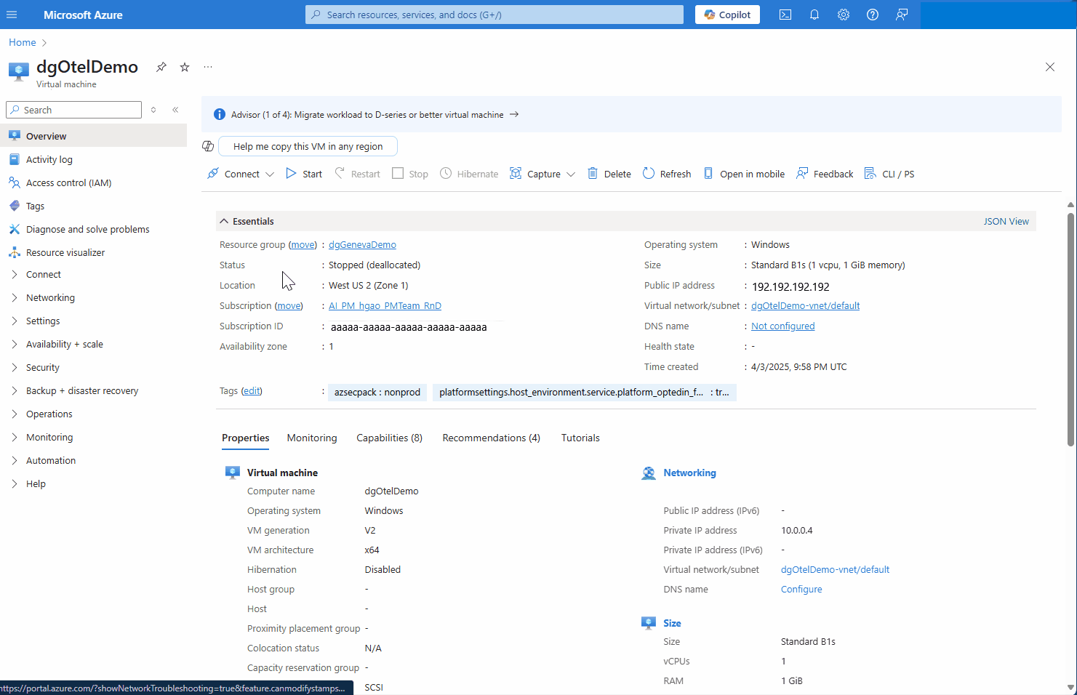Switch to the Monitoring tab

[x=312, y=438]
